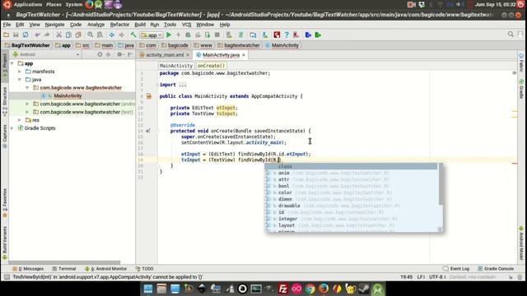Click the Cut scissors icon
Viewport: 527px width, 296px height.
(58, 35)
